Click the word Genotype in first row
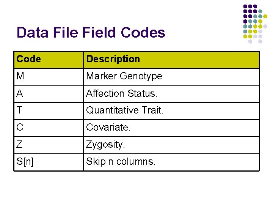This screenshot has height=205, width=273. pos(141,77)
